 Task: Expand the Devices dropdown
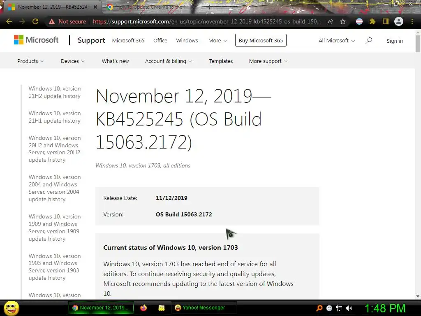click(x=73, y=61)
